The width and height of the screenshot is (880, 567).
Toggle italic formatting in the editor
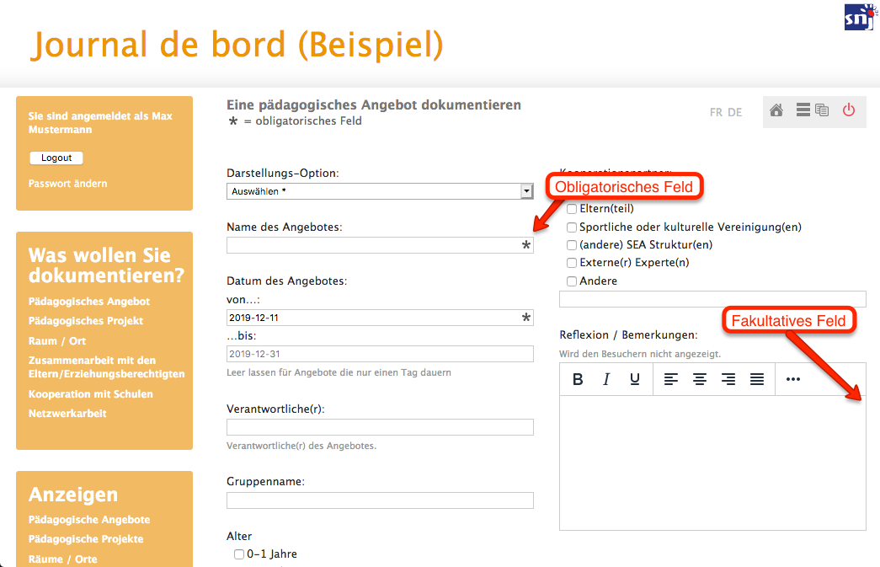(606, 379)
